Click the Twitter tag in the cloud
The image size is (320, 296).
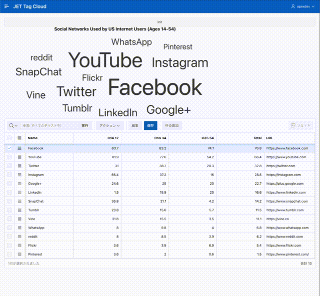pyautogui.click(x=76, y=92)
